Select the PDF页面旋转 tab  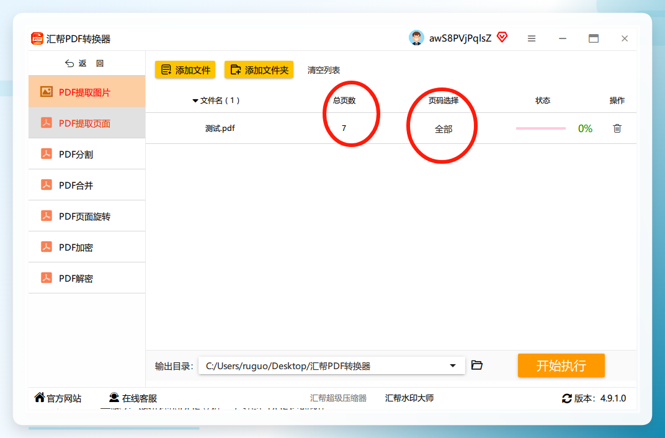click(x=87, y=216)
